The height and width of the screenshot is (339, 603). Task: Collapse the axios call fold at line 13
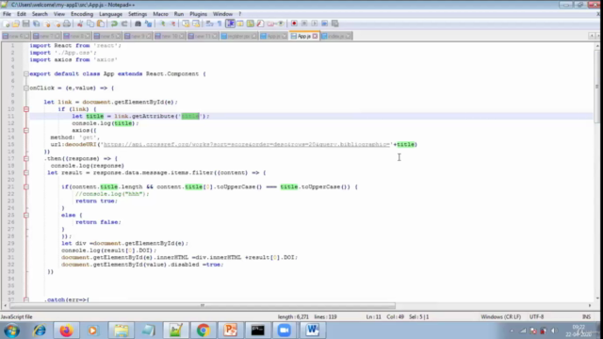tap(26, 130)
